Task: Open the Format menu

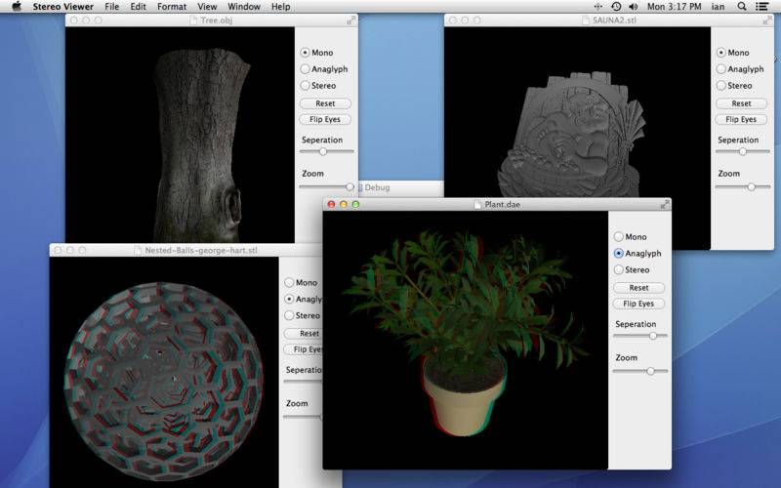Action: (172, 7)
